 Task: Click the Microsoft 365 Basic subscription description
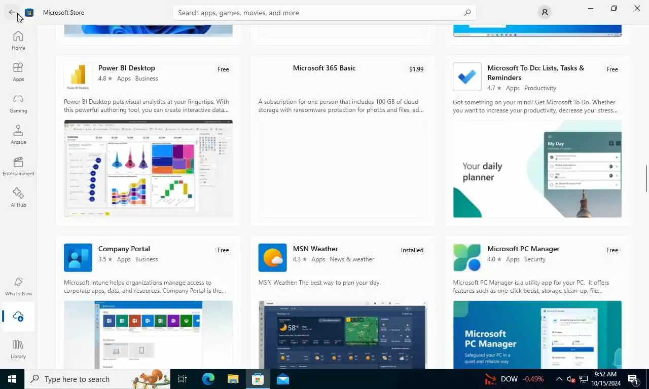pos(341,106)
